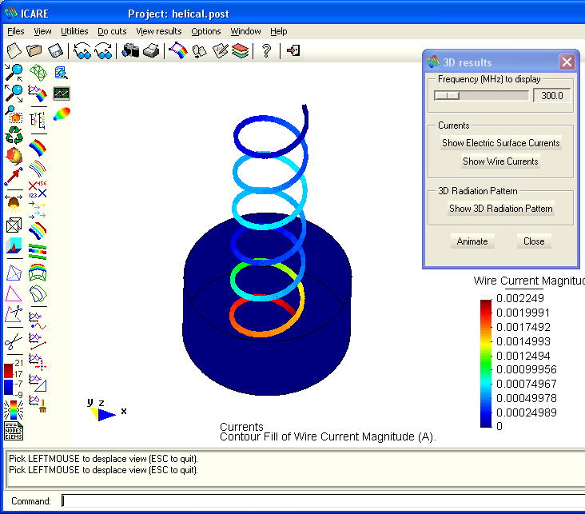The image size is (585, 514).
Task: Click Show Wire Currents button
Action: [x=500, y=161]
